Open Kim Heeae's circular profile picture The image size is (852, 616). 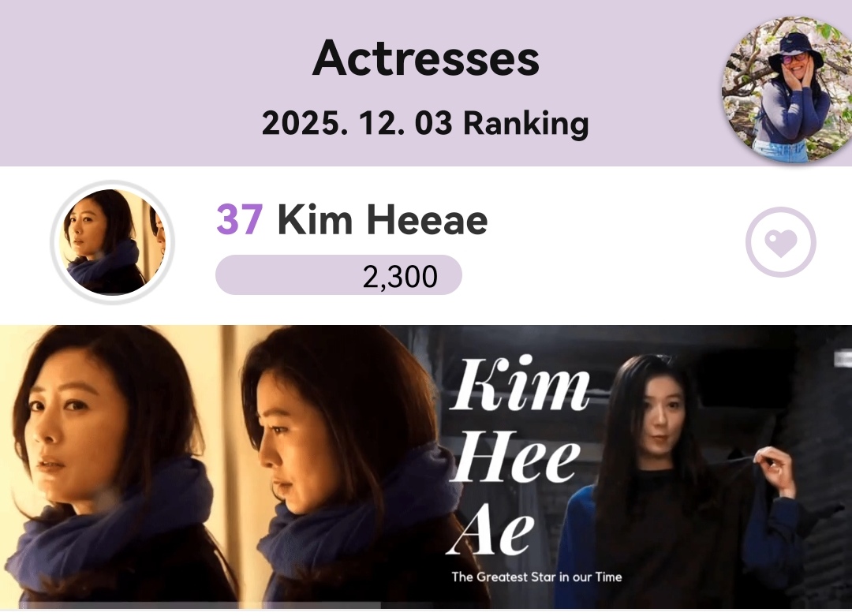113,242
